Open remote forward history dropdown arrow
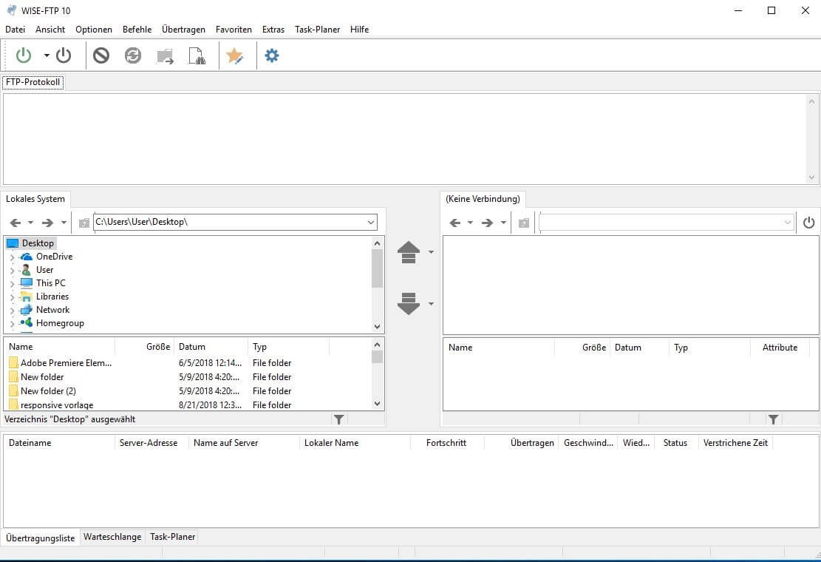Screen dimensions: 821x562 pos(503,223)
